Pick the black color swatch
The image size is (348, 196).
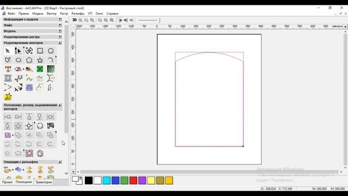tap(89, 180)
